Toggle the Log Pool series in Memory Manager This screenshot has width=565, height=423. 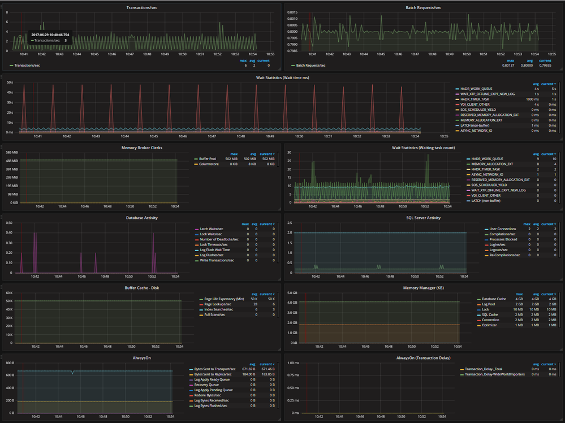pos(488,304)
